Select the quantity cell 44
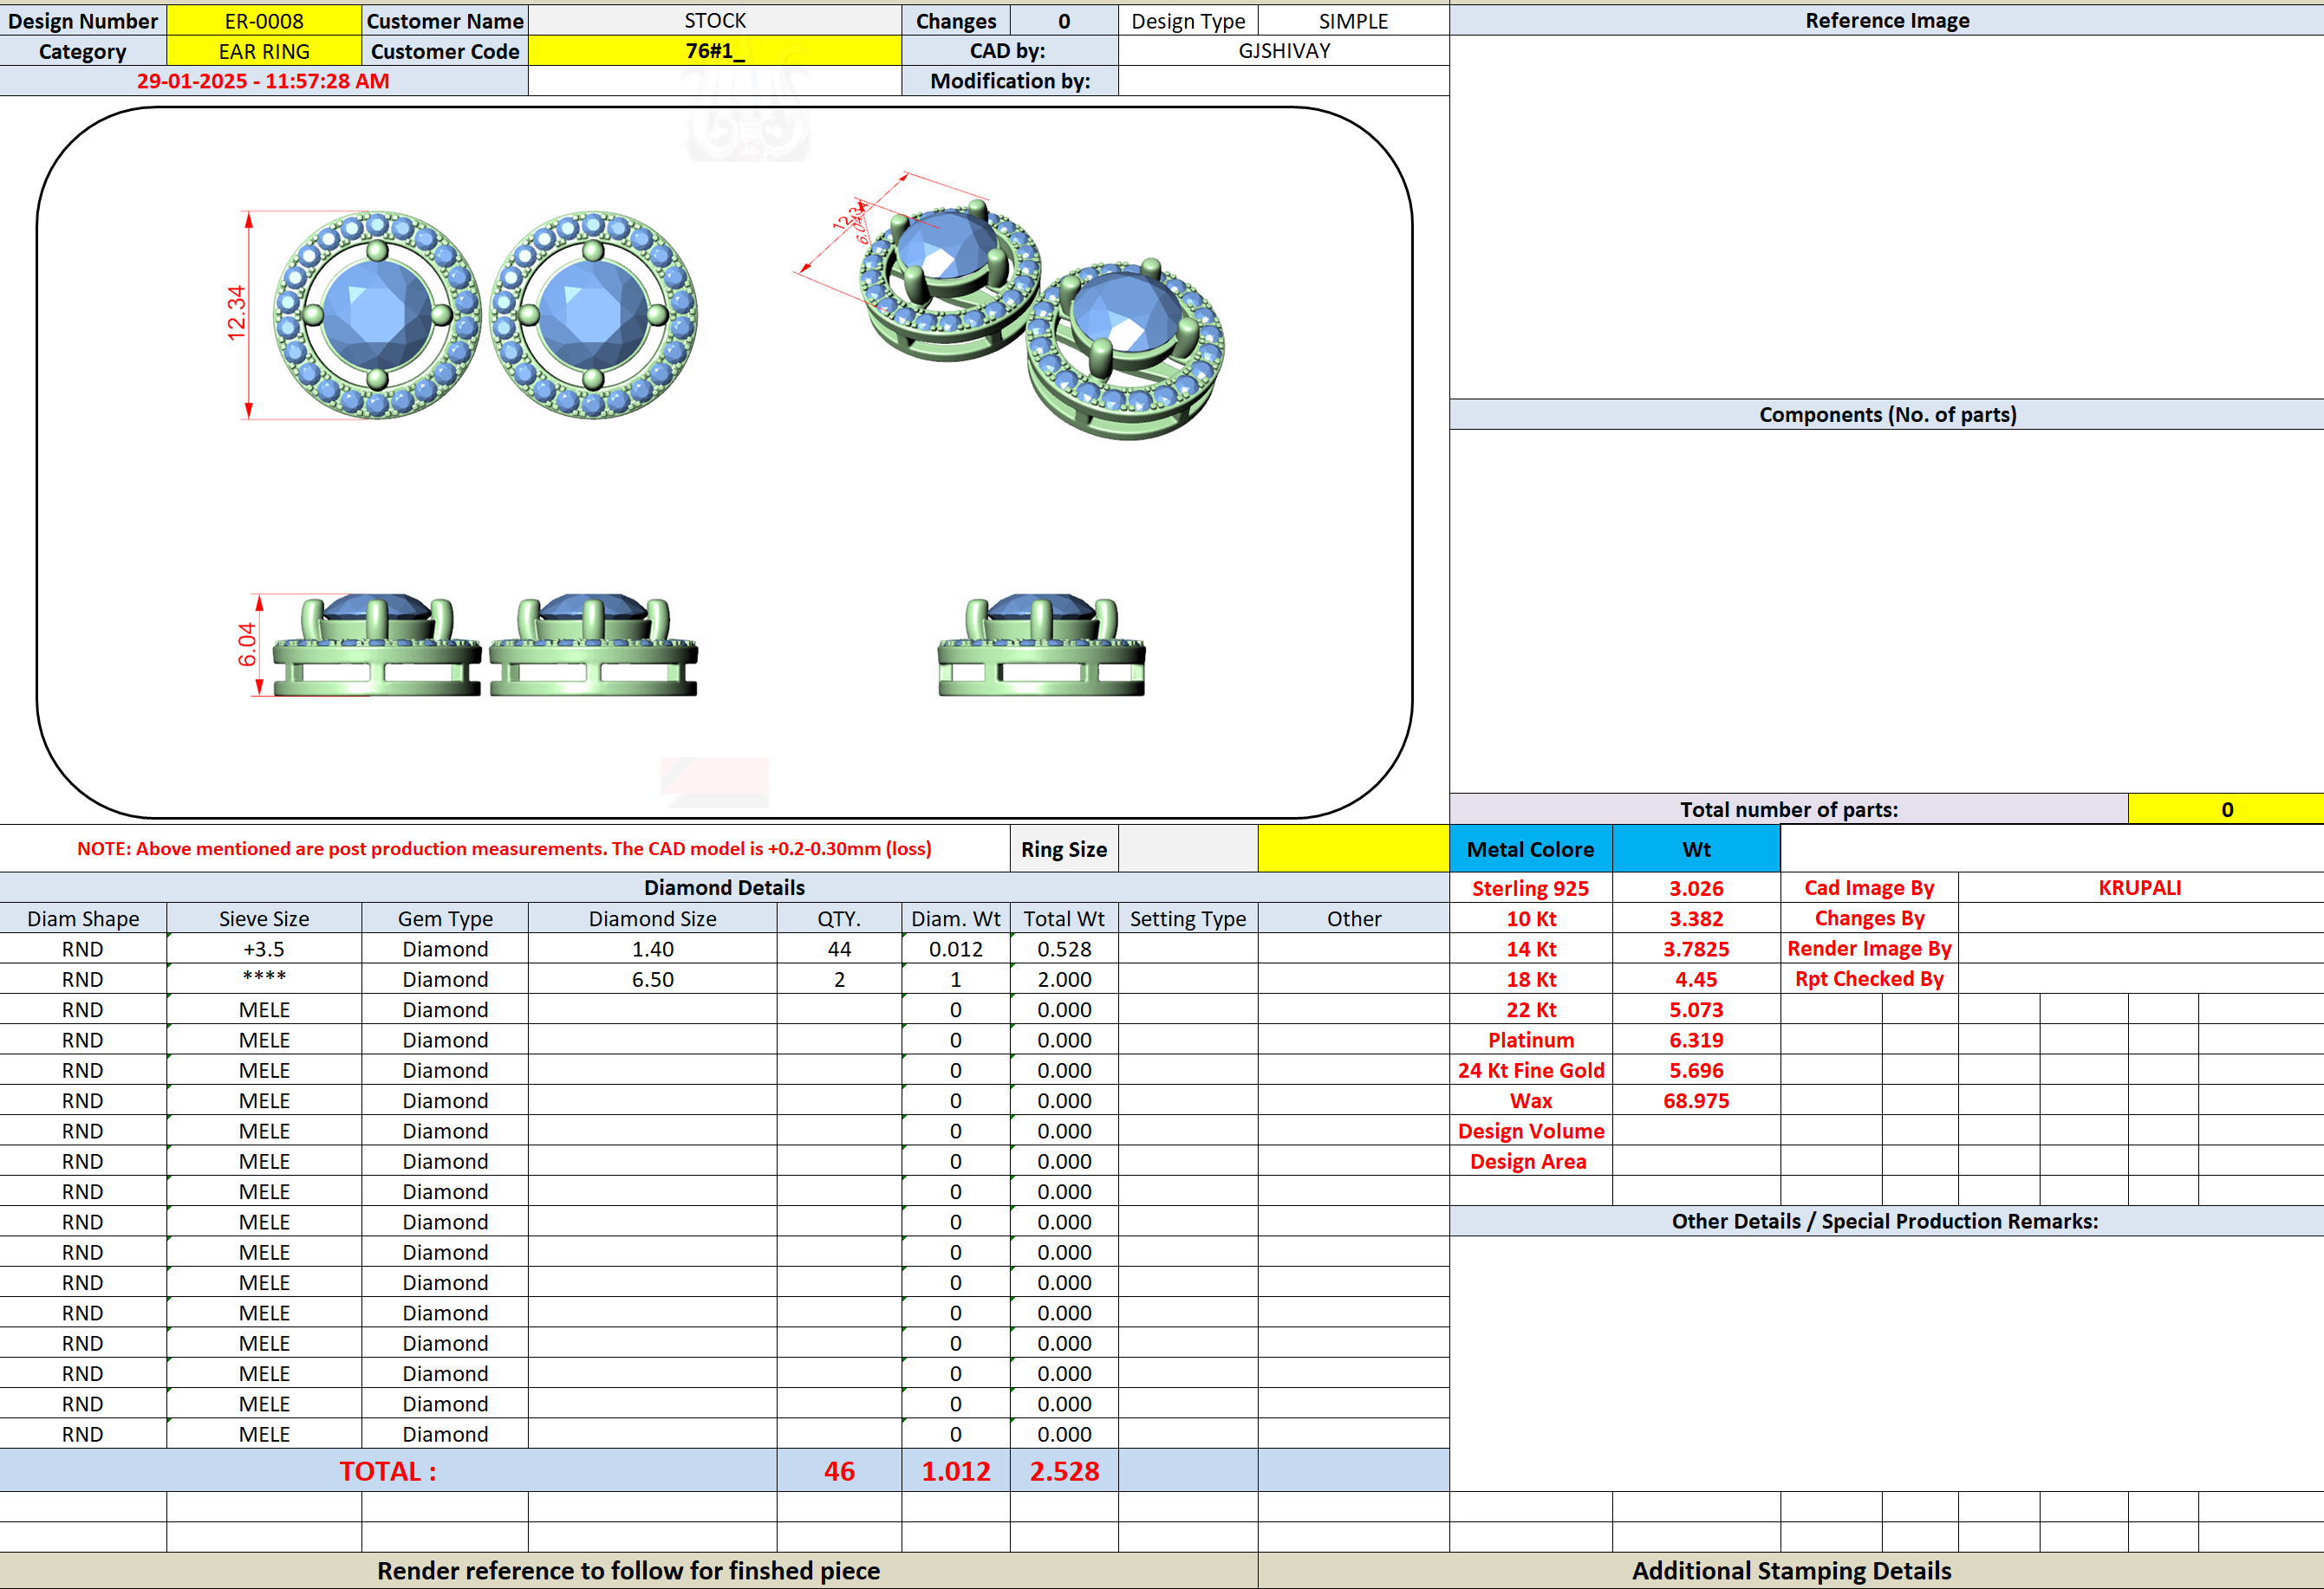2324x1589 pixels. 839,949
